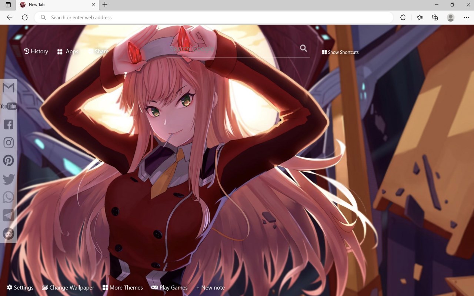Open the tab actions menu icon
The height and width of the screenshot is (296, 474).
pos(8,5)
